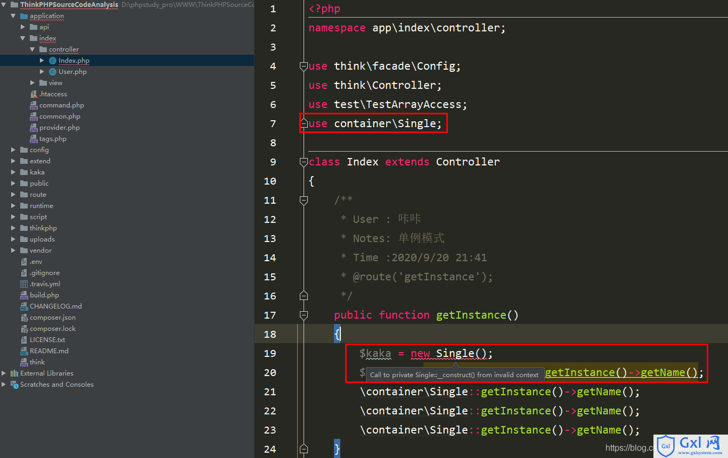Select the User.php file in project tree
Screen dimensions: 728x458
(x=72, y=72)
